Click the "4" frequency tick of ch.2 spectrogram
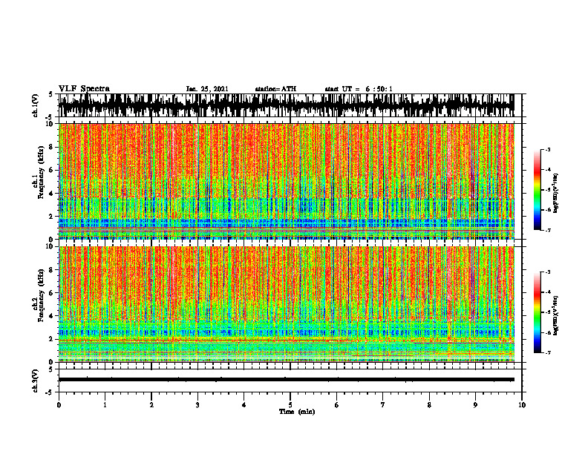The height and width of the screenshot is (454, 588). point(52,316)
